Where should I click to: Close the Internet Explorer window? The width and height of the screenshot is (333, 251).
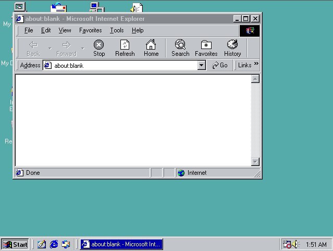tap(255, 19)
